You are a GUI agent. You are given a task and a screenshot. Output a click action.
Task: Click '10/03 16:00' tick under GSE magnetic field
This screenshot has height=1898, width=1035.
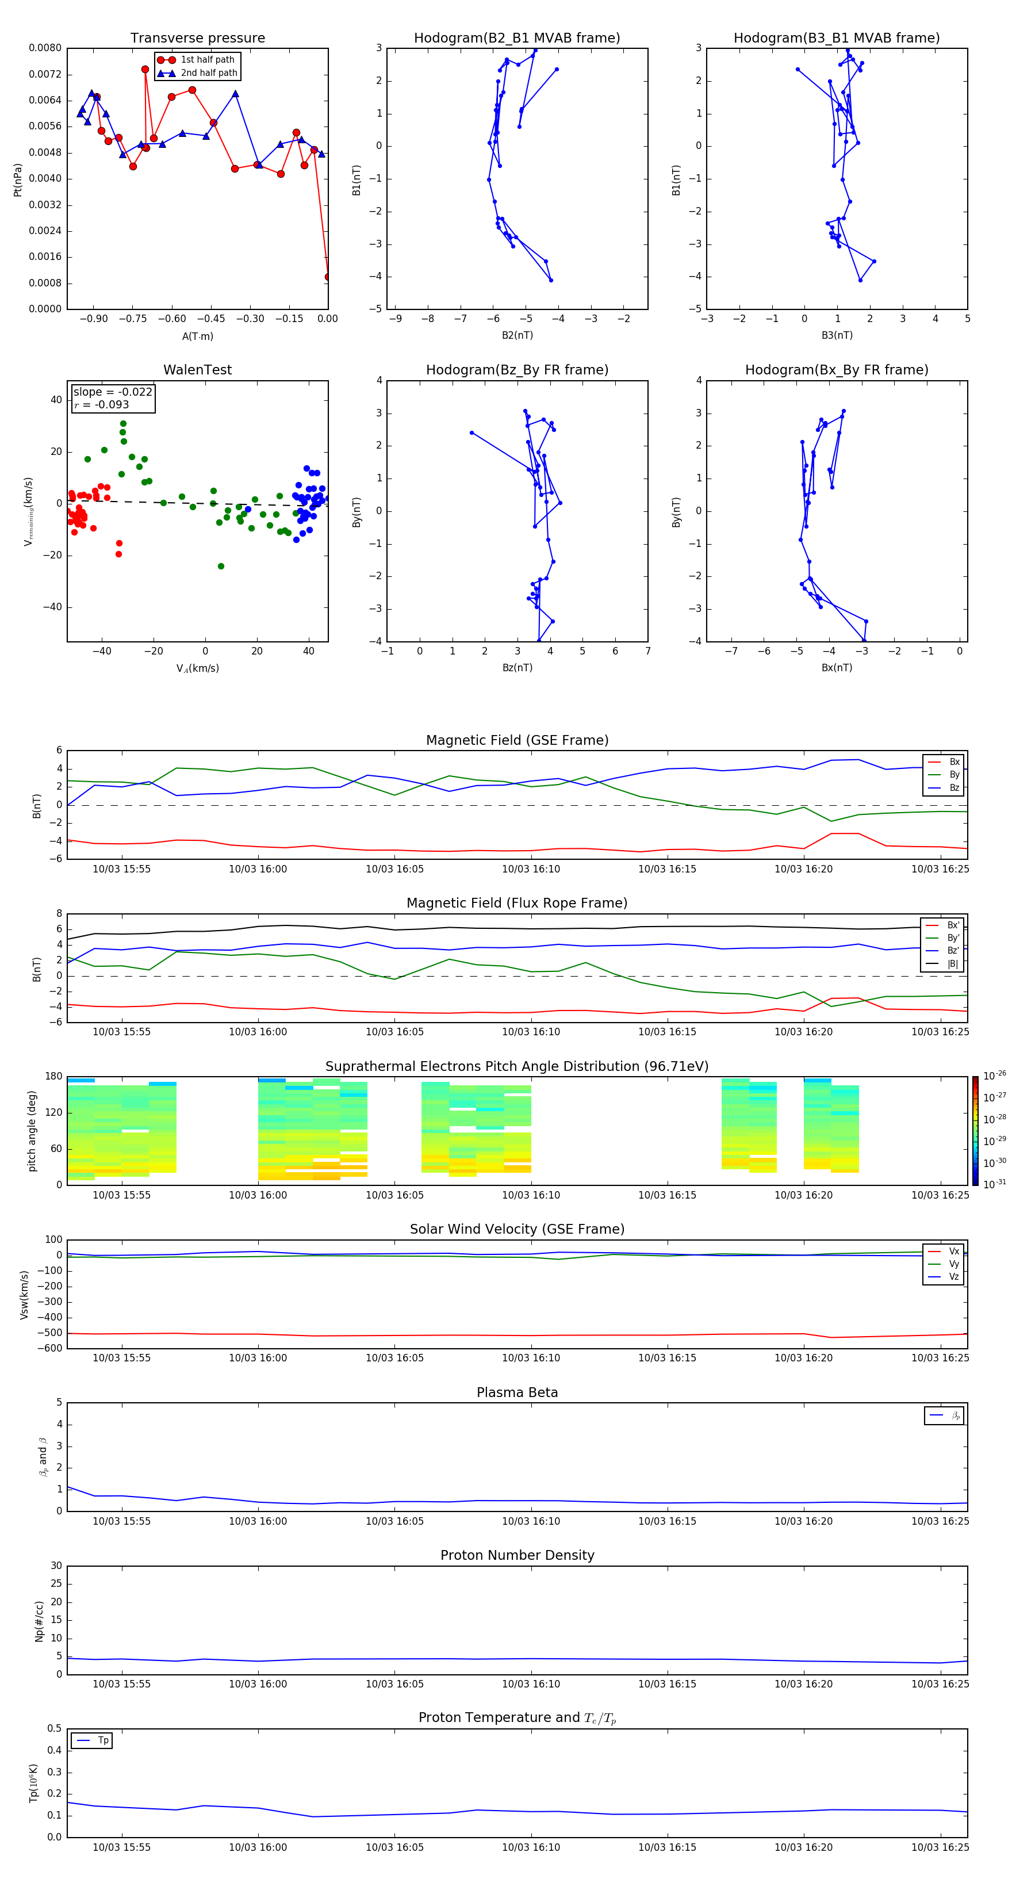[258, 870]
